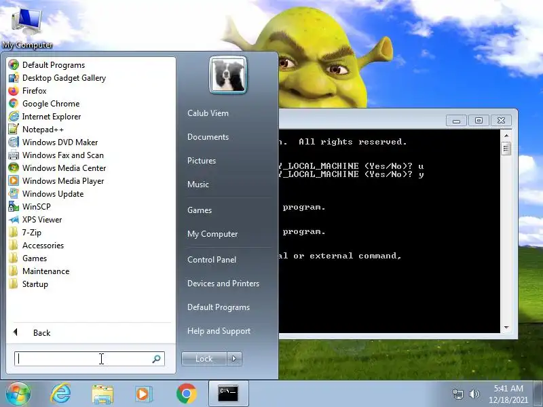Launch Desktop Gadget Gallery icon

(x=14, y=78)
